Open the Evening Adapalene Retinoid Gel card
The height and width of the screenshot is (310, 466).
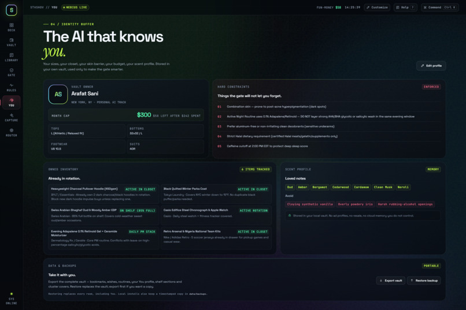103,238
